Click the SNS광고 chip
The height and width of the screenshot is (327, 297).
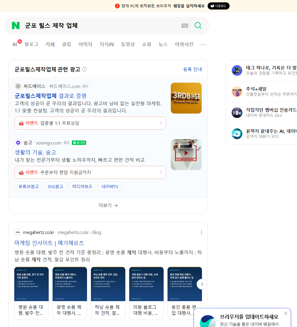coord(56,186)
